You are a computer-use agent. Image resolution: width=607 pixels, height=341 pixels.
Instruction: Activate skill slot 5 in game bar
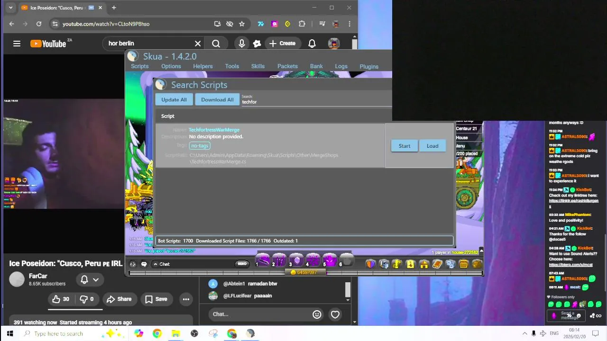pyautogui.click(x=330, y=260)
